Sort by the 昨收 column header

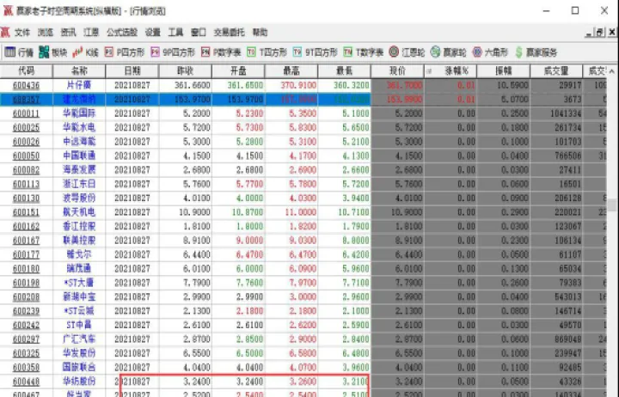(x=185, y=71)
